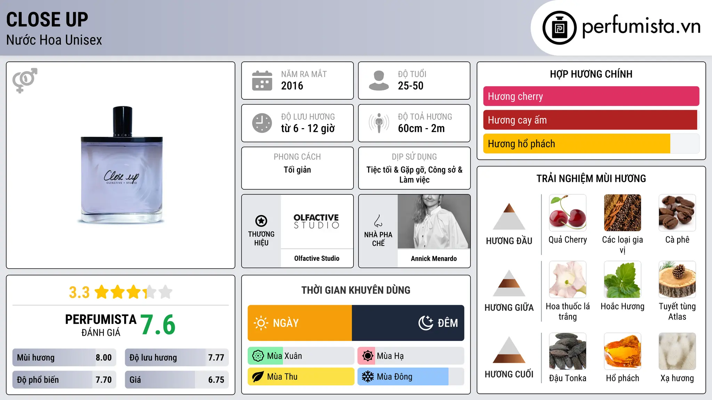
Task: Click the snowflake icon for Mùa Đông
Action: click(x=367, y=377)
